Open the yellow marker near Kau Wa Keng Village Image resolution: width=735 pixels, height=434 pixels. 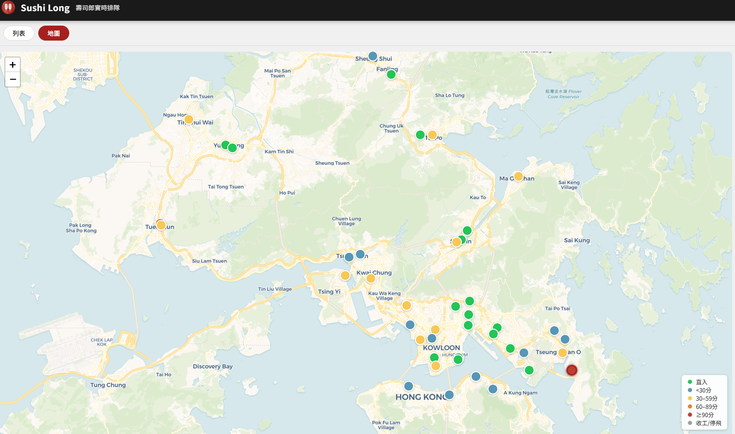tap(407, 305)
